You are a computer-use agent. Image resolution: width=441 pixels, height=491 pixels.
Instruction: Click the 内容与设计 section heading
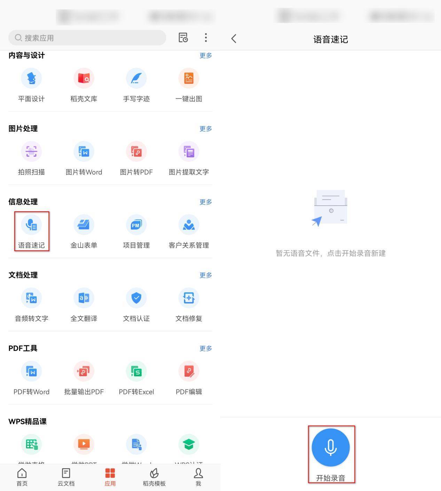(x=26, y=55)
